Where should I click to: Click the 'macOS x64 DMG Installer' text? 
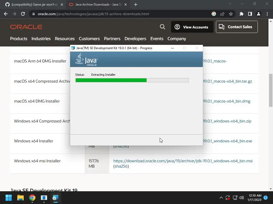pyautogui.click(x=37, y=101)
